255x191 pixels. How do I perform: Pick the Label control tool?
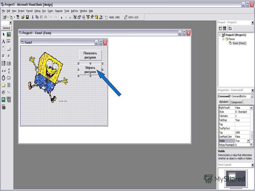(3, 42)
